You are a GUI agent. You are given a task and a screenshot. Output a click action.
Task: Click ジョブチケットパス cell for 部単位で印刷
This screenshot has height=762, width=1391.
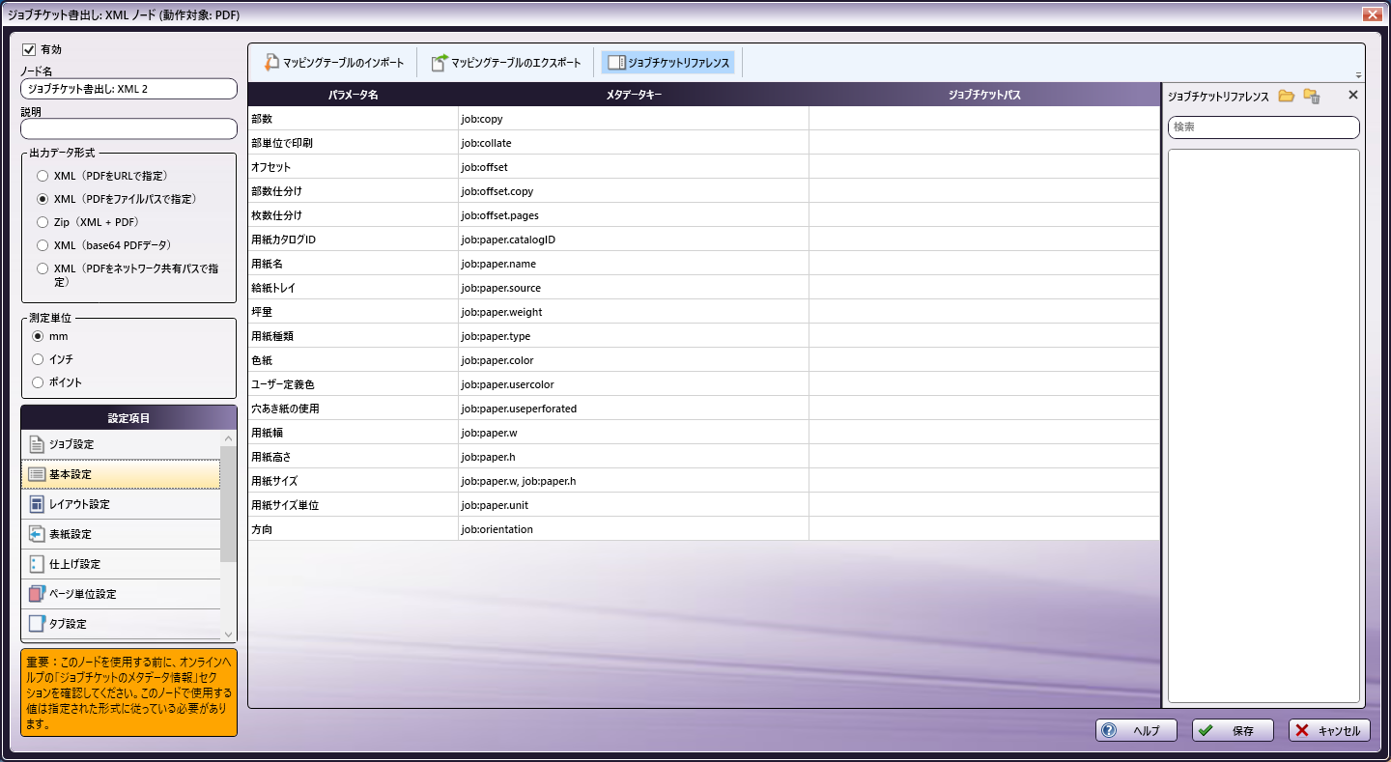click(984, 143)
